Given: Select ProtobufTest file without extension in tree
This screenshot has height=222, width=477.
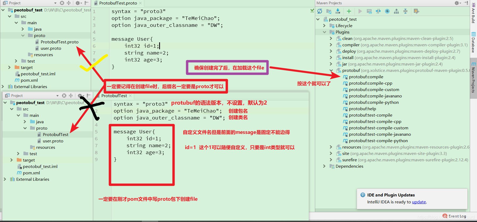Looking at the screenshot, I should [x=55, y=135].
